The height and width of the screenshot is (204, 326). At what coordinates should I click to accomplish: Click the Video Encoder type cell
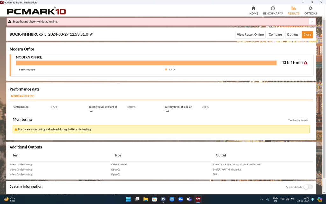click(x=119, y=164)
